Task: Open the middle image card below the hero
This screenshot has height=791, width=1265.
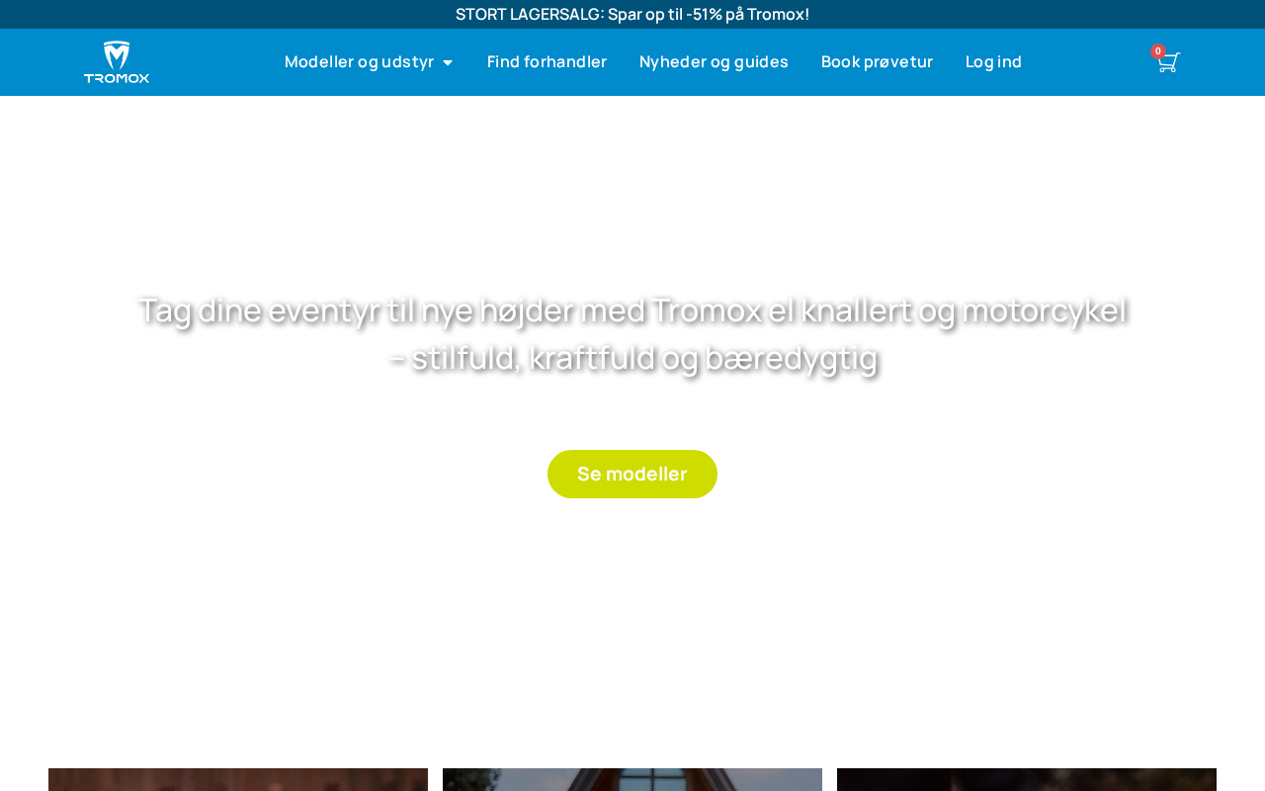Action: coord(632,779)
